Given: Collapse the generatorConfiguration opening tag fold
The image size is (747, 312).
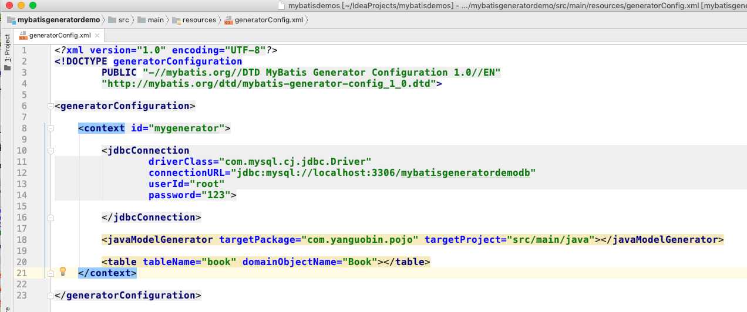Looking at the screenshot, I should tap(50, 106).
